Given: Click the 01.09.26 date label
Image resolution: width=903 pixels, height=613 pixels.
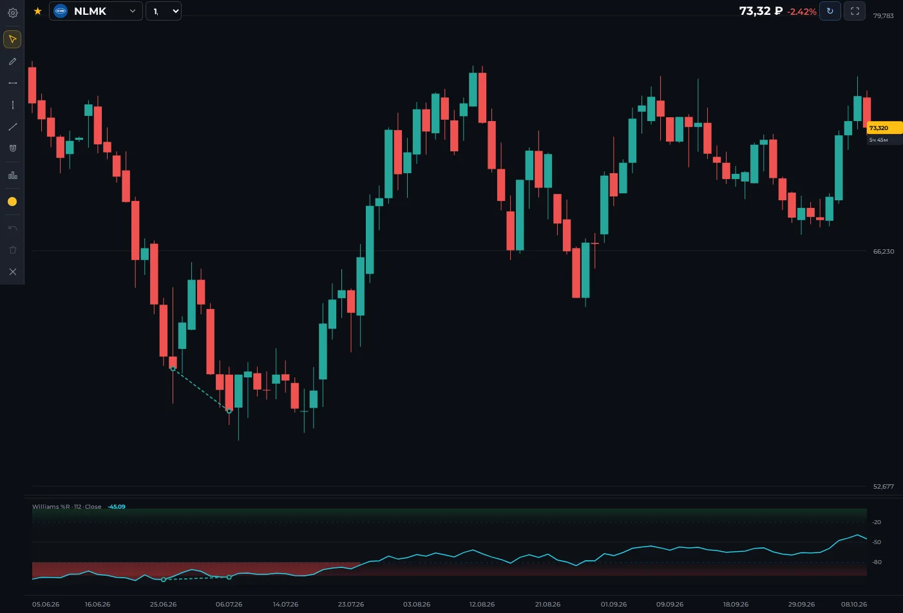Looking at the screenshot, I should [614, 605].
